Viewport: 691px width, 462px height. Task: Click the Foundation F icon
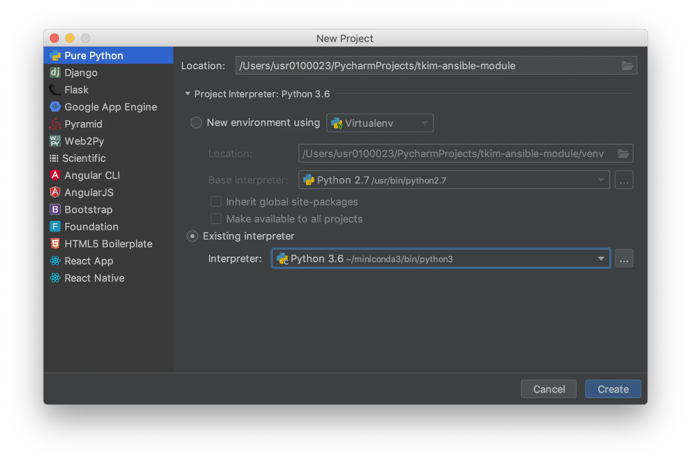pyautogui.click(x=55, y=227)
